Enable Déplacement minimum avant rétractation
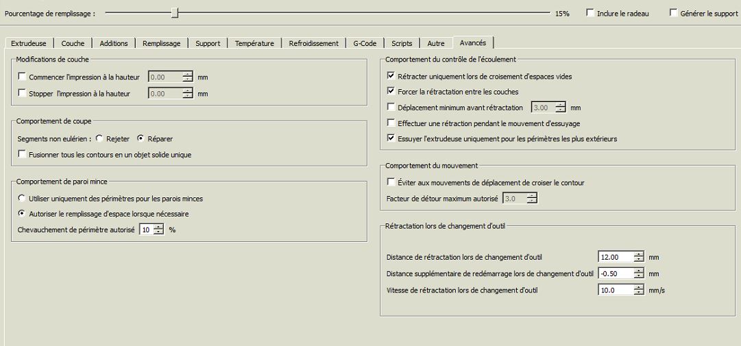Screen dimensions: 741x346 click(391, 107)
